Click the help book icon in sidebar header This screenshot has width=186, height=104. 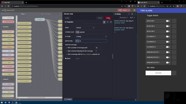(x=132, y=14)
